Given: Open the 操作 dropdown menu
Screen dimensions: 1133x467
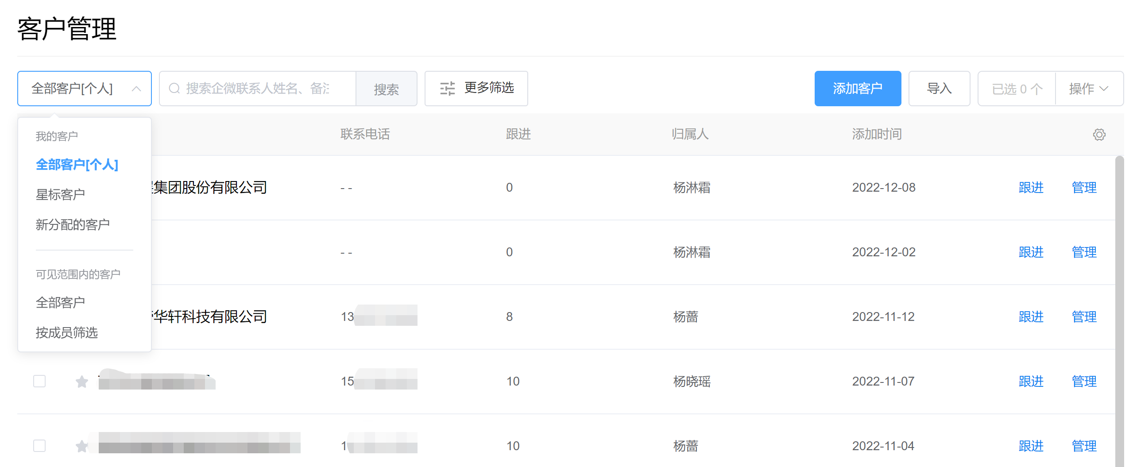Looking at the screenshot, I should (1089, 89).
